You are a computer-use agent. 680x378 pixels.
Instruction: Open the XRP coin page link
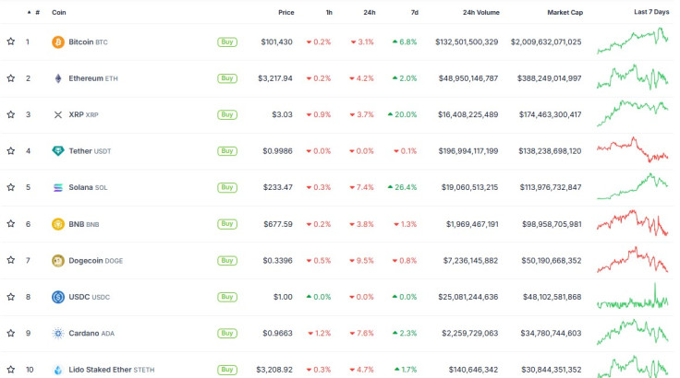83,114
